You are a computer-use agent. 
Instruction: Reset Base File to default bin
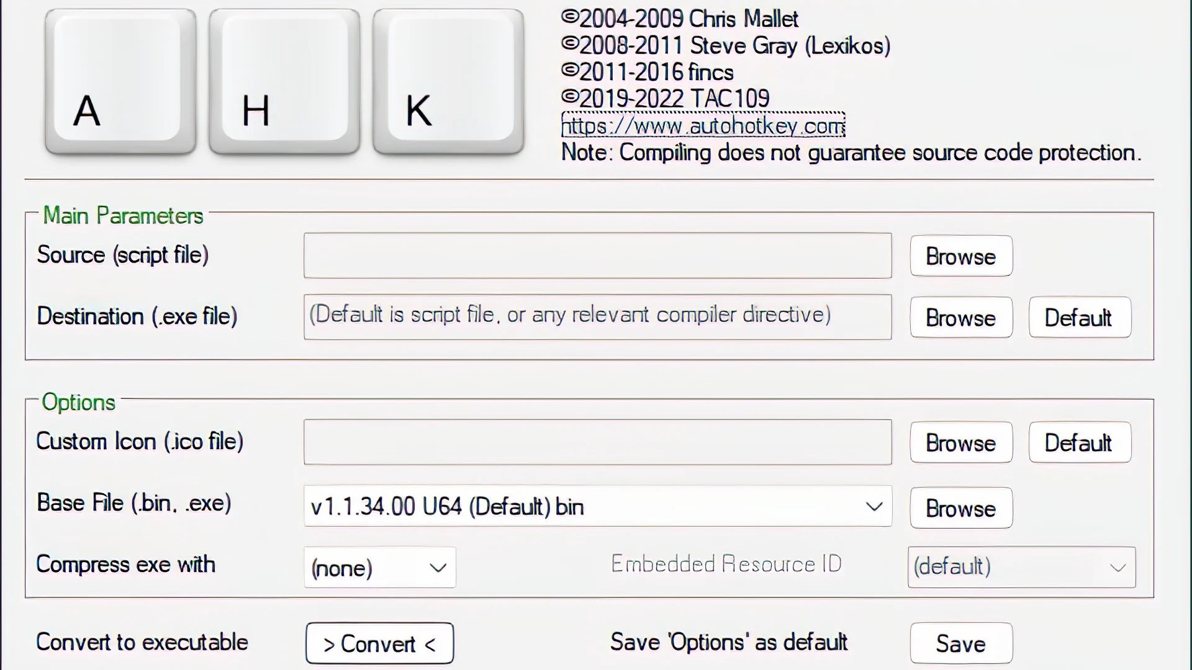[x=595, y=507]
